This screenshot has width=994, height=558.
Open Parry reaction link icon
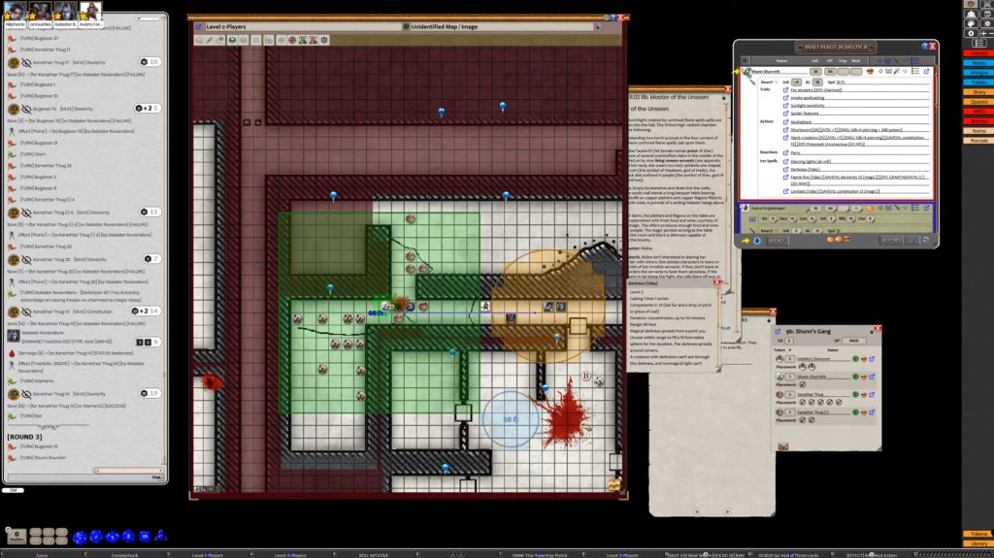pyautogui.click(x=785, y=152)
